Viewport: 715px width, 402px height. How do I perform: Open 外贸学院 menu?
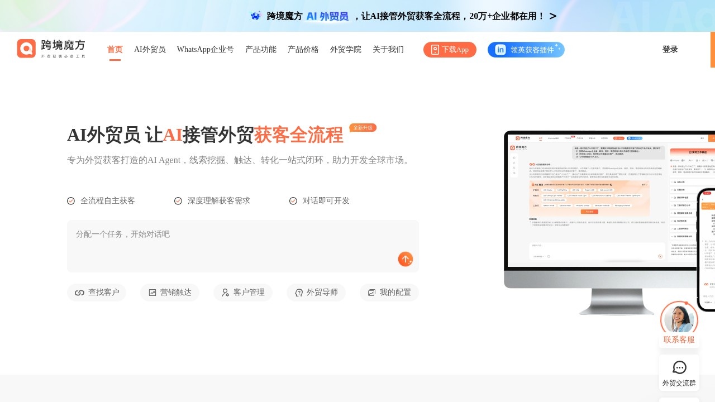tap(346, 49)
